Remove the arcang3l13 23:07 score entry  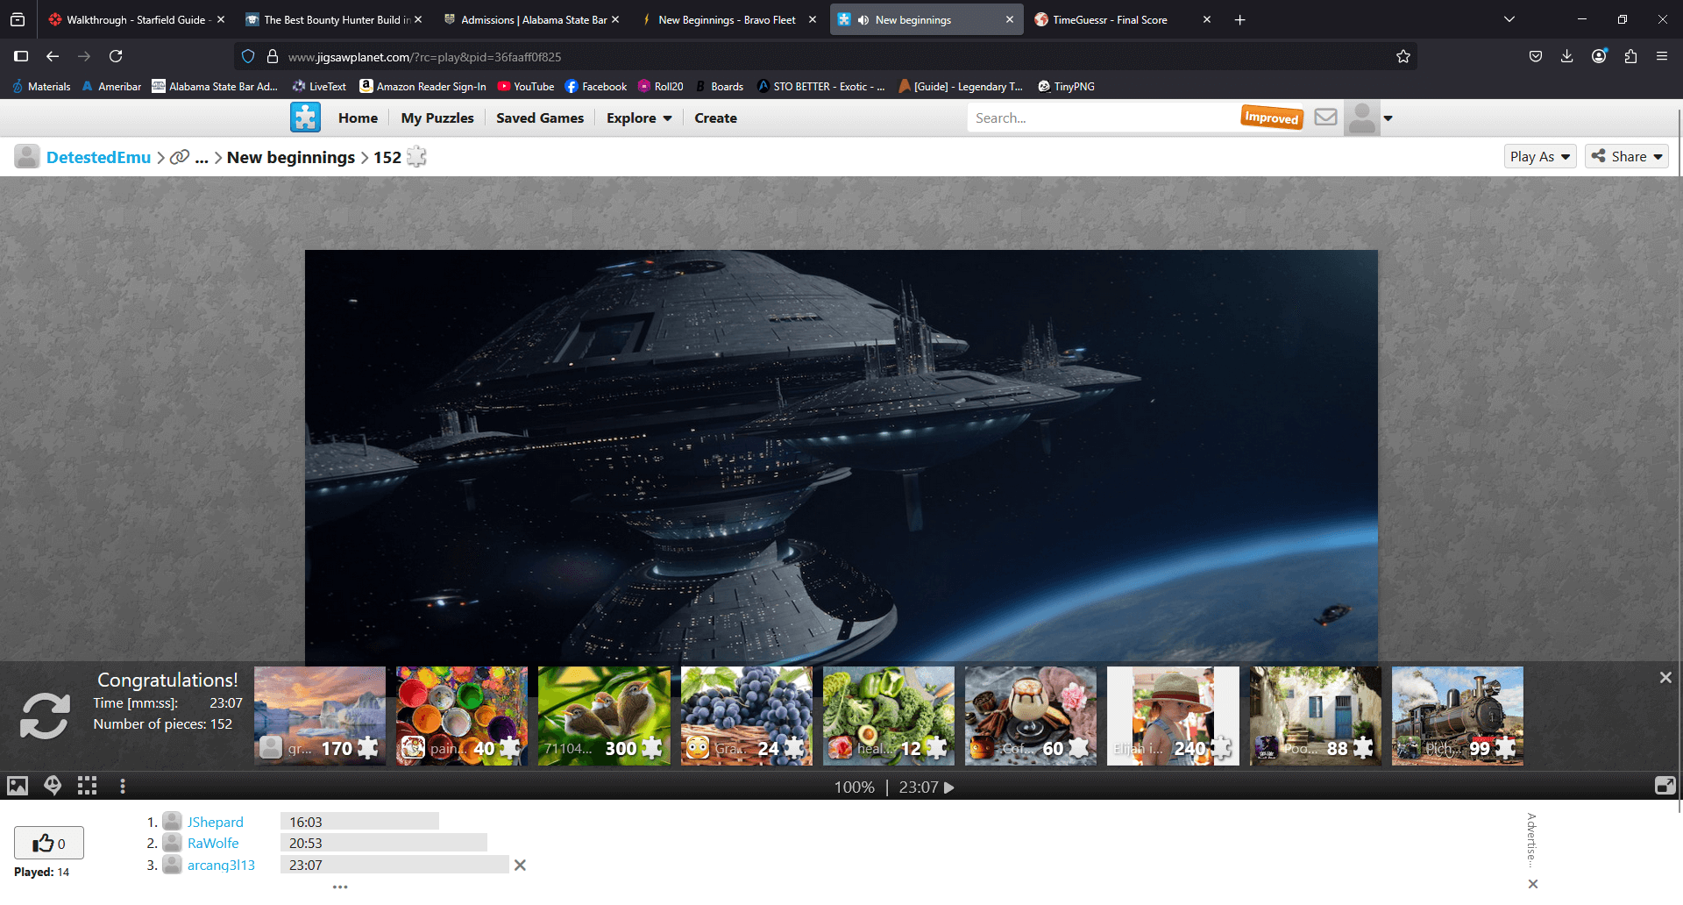[x=520, y=865]
